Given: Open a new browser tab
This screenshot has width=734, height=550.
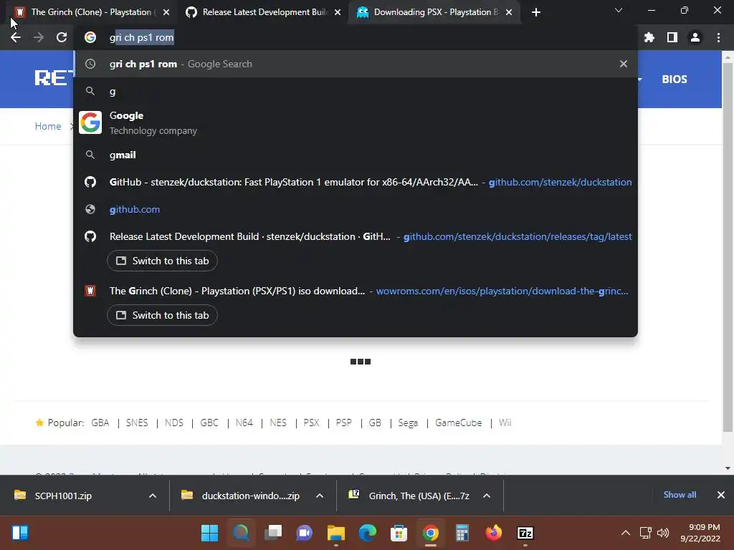Looking at the screenshot, I should [536, 12].
